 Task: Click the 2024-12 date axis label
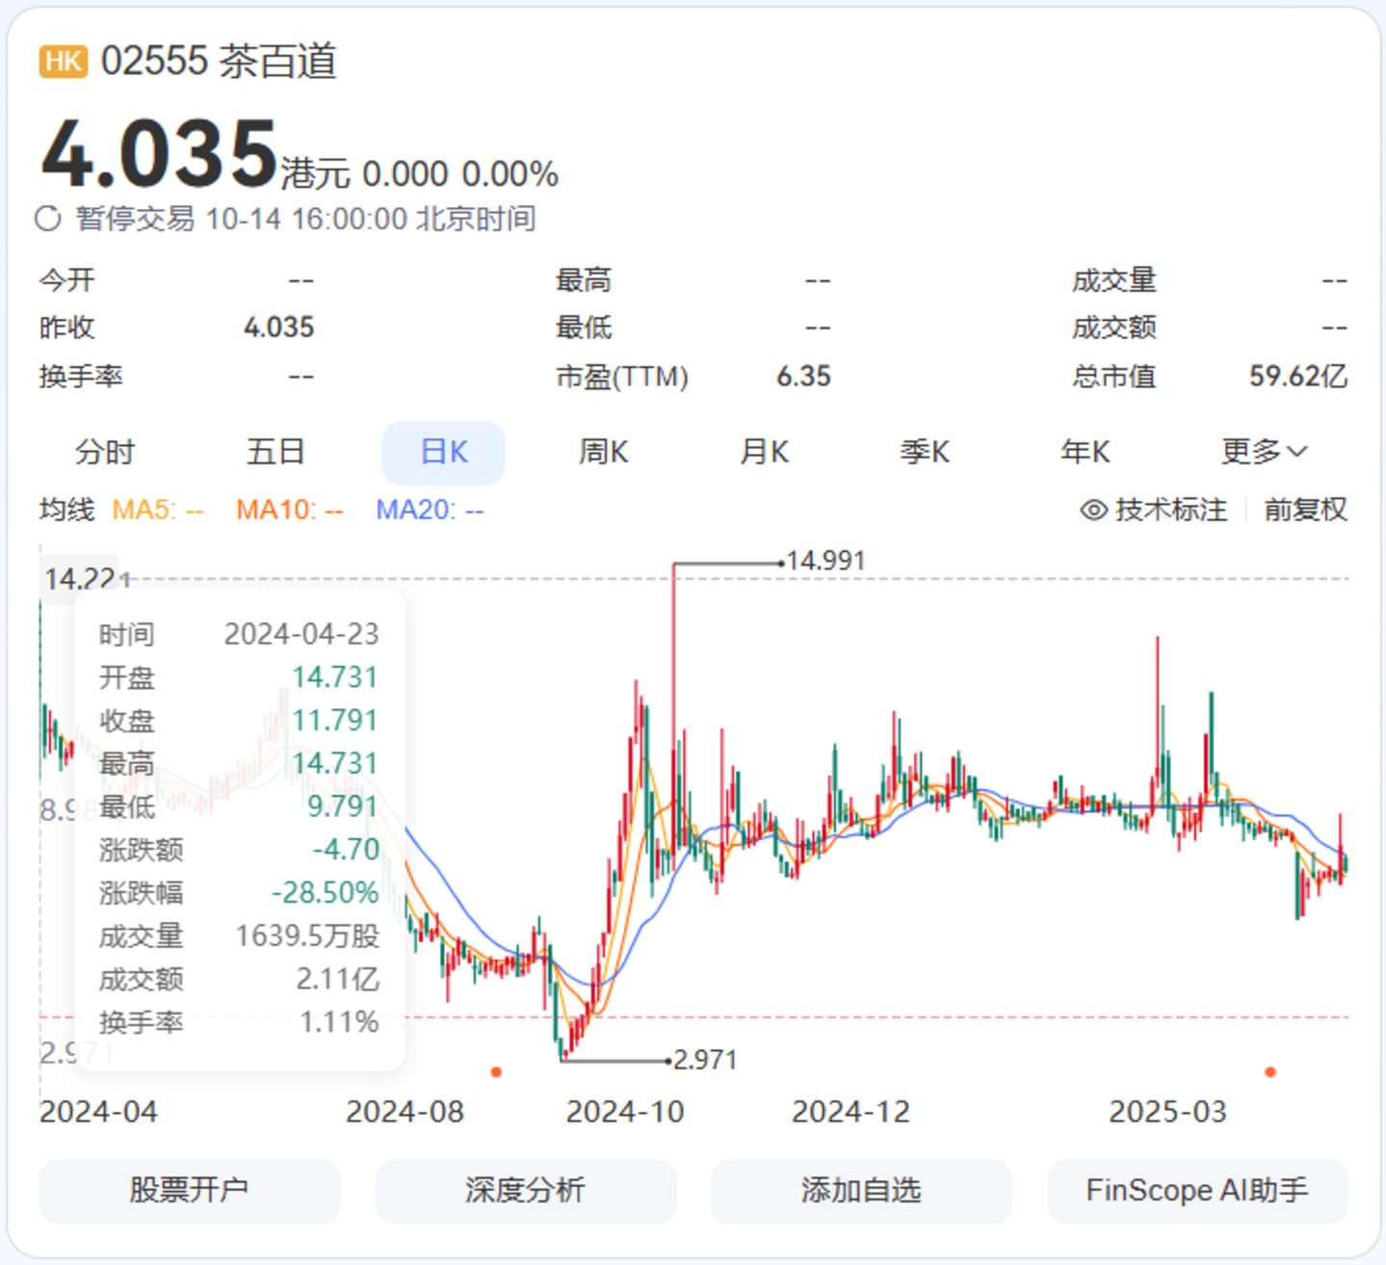[850, 1112]
